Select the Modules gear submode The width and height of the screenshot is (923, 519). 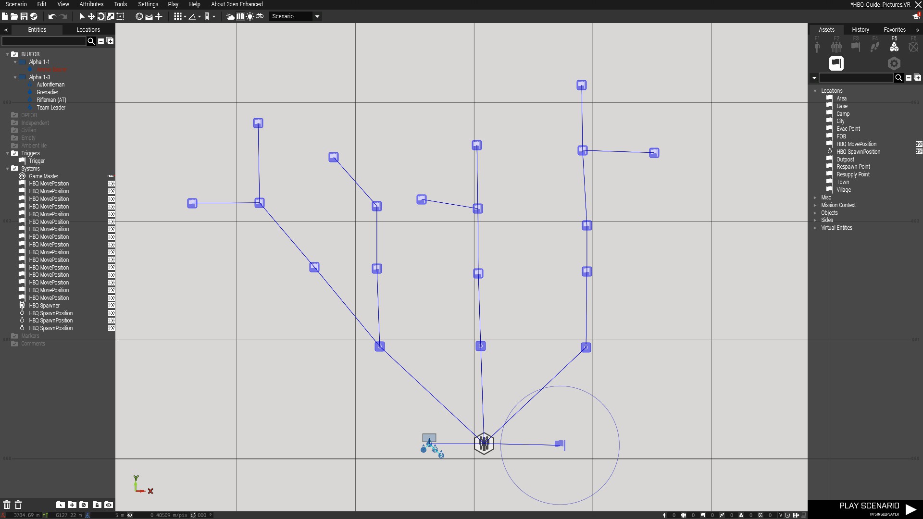pyautogui.click(x=894, y=63)
